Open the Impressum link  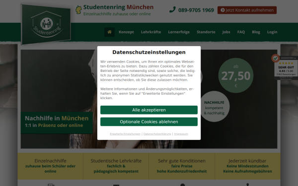[x=181, y=134]
